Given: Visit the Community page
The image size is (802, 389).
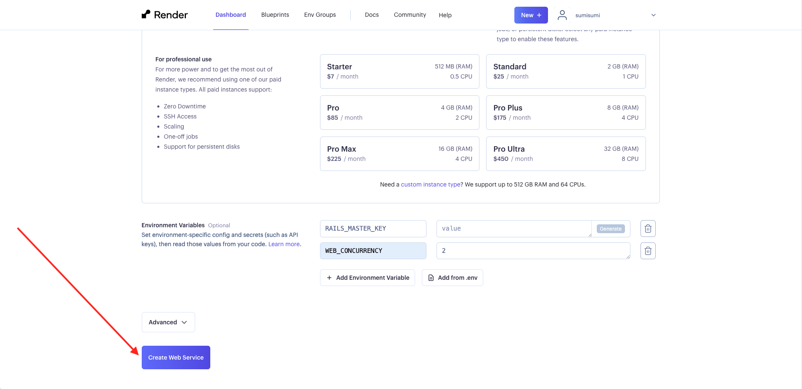Looking at the screenshot, I should click(410, 15).
